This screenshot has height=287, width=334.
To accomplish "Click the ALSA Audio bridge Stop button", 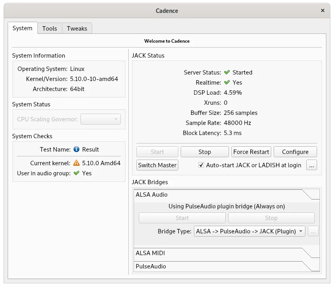I will (x=271, y=218).
